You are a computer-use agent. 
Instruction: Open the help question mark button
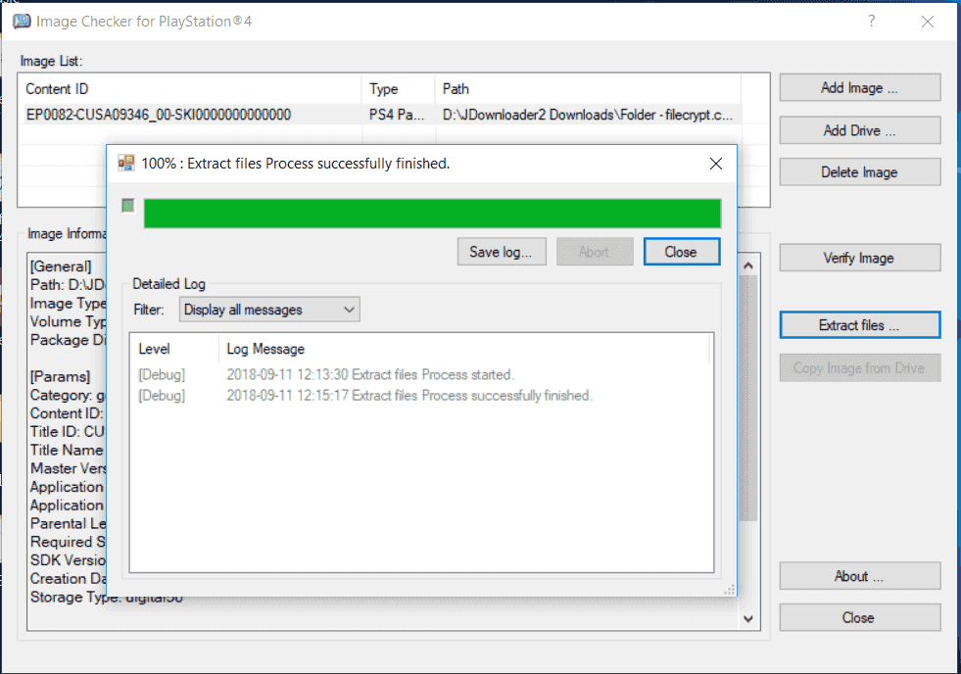point(872,22)
